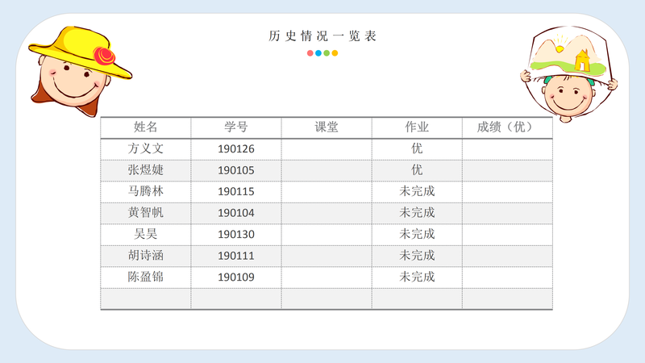Click student number 190126
The width and height of the screenshot is (645, 363).
pos(236,149)
